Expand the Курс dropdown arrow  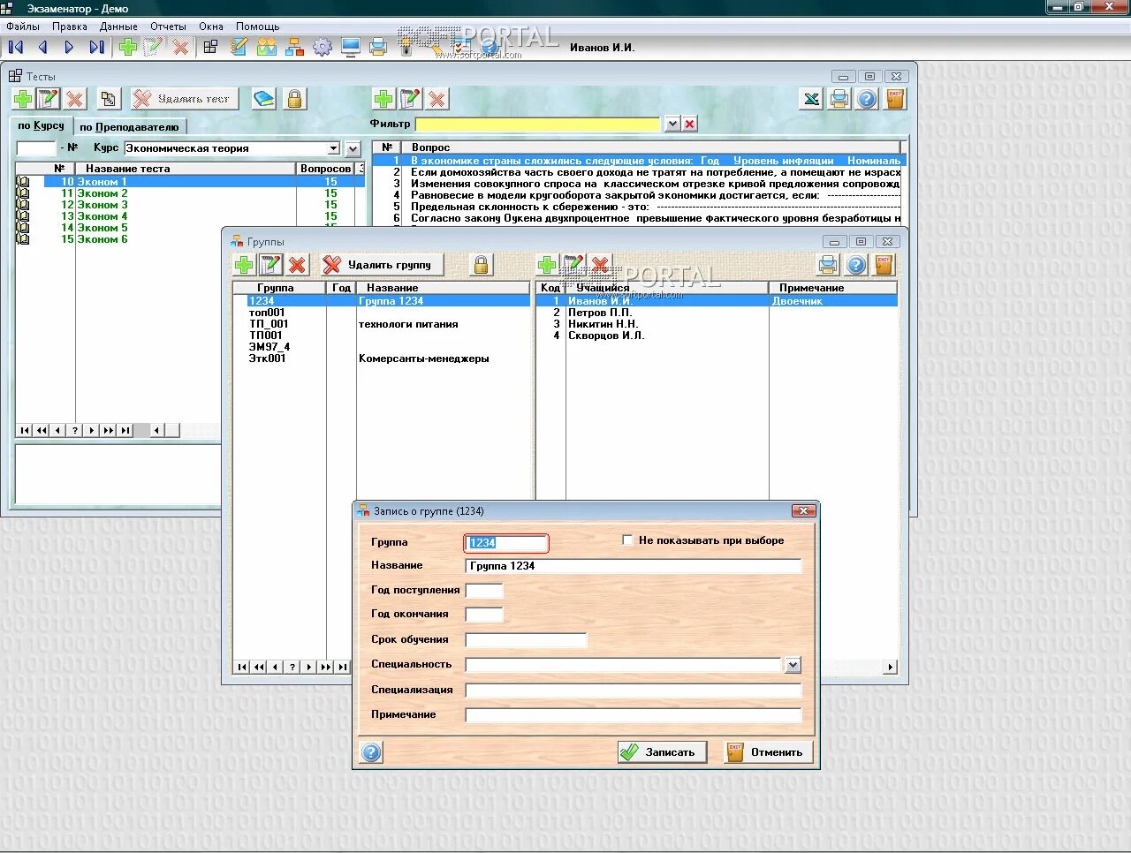click(x=333, y=148)
